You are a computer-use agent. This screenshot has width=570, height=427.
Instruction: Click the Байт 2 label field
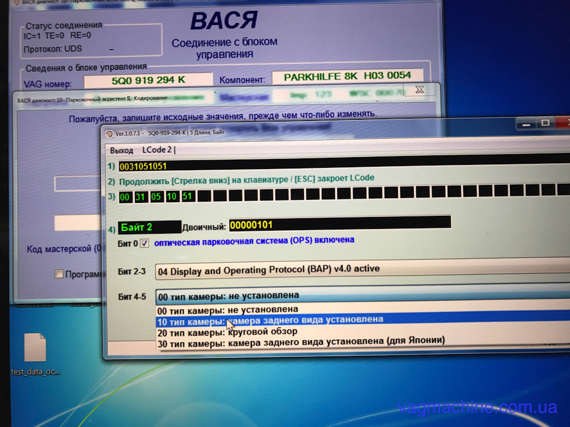[x=149, y=227]
